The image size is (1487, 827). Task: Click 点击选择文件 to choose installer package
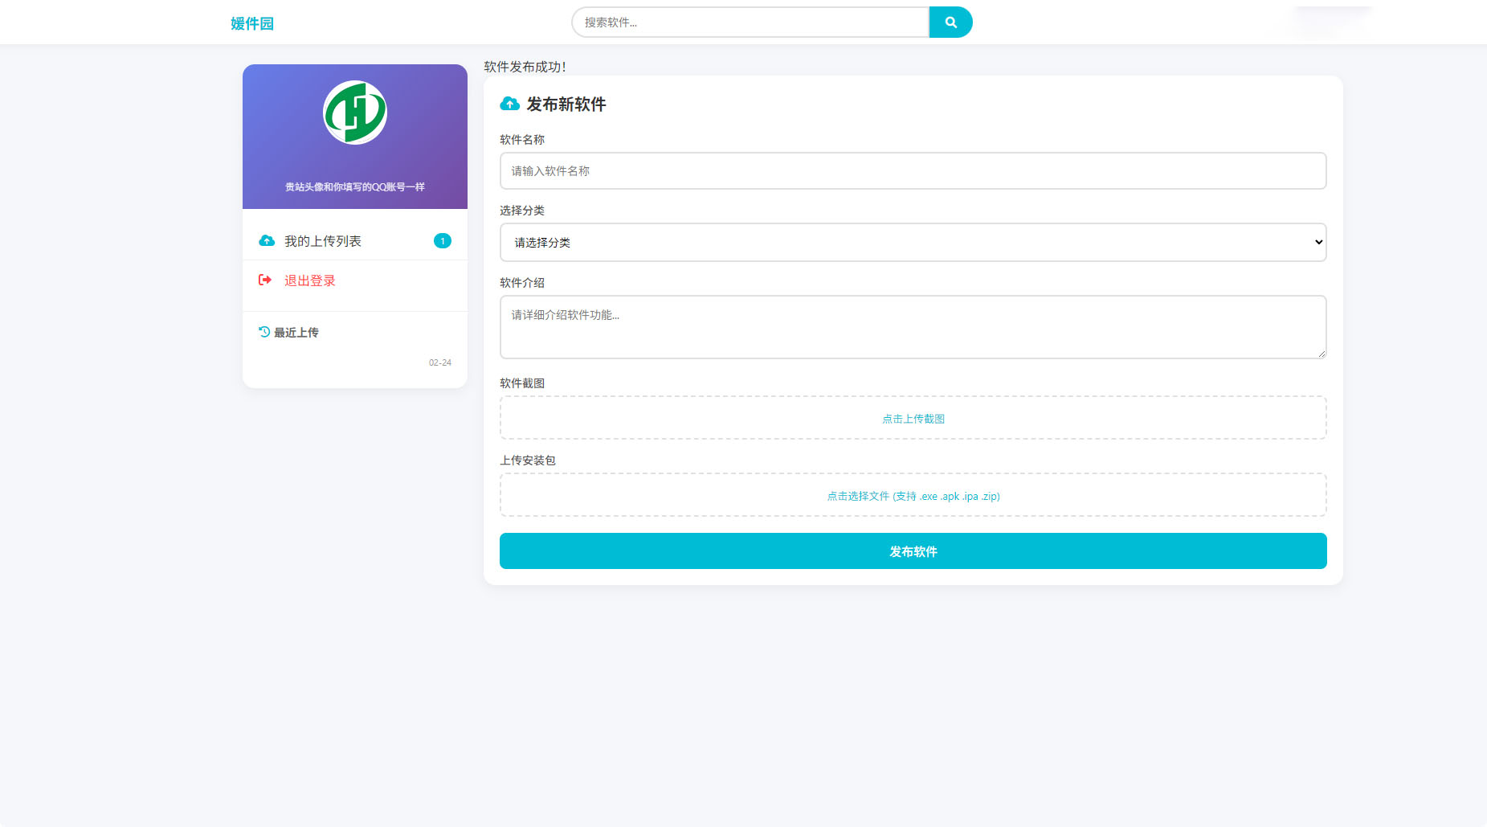click(x=912, y=496)
